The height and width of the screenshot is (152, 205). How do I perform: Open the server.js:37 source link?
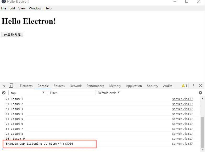point(182,144)
